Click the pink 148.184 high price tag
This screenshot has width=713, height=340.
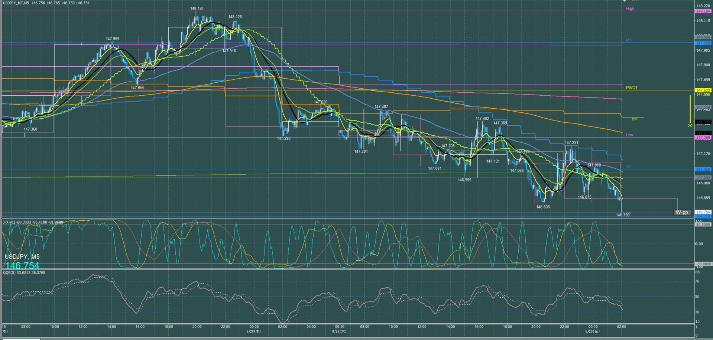point(703,11)
